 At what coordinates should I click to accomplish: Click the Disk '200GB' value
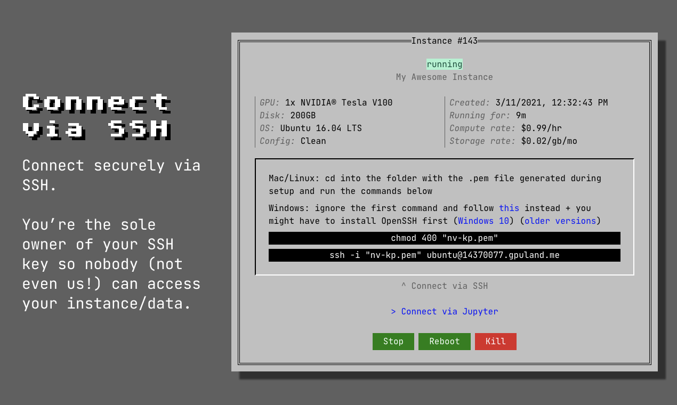point(303,115)
